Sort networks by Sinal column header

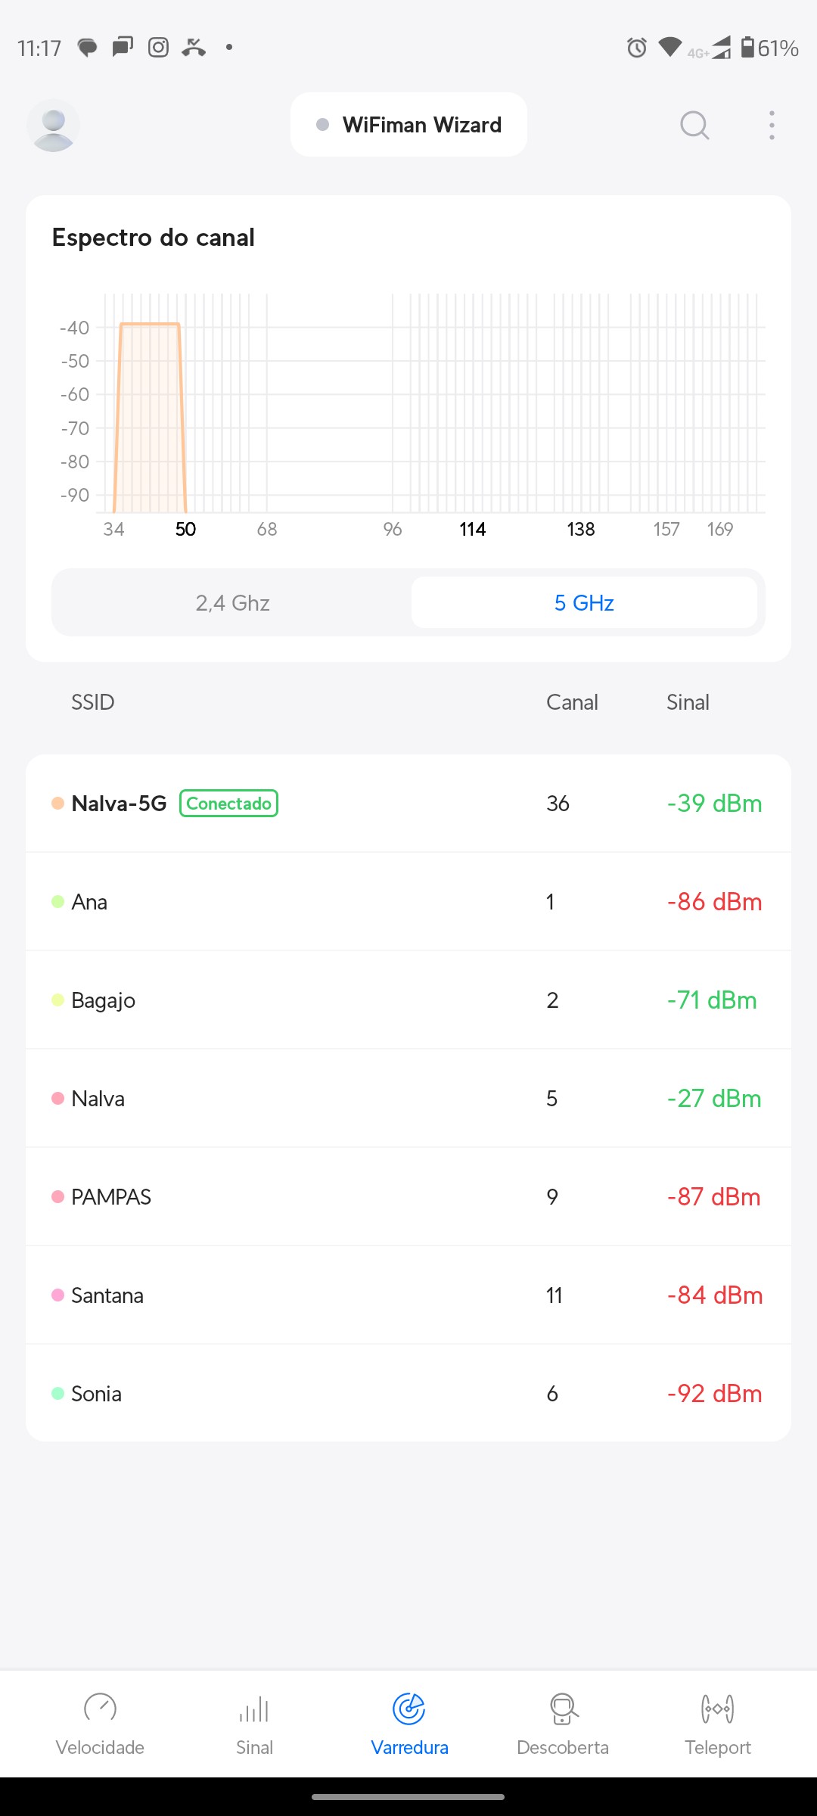coord(688,702)
